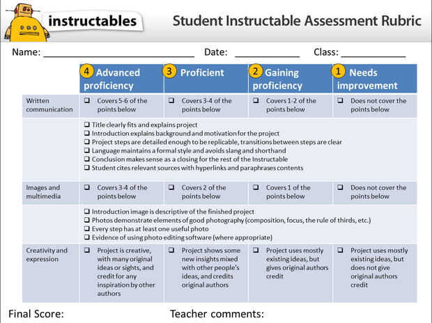The image size is (432, 323).
Task: Select the Needs improvement column header
Action: pyautogui.click(x=375, y=79)
